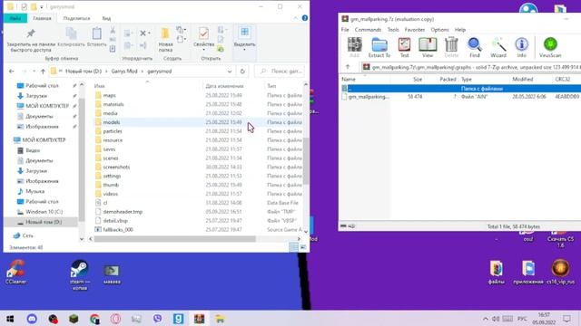Screen dimensions: 581x326
Task: Select the gm_mallparking file in WinRAR
Action: (369, 97)
